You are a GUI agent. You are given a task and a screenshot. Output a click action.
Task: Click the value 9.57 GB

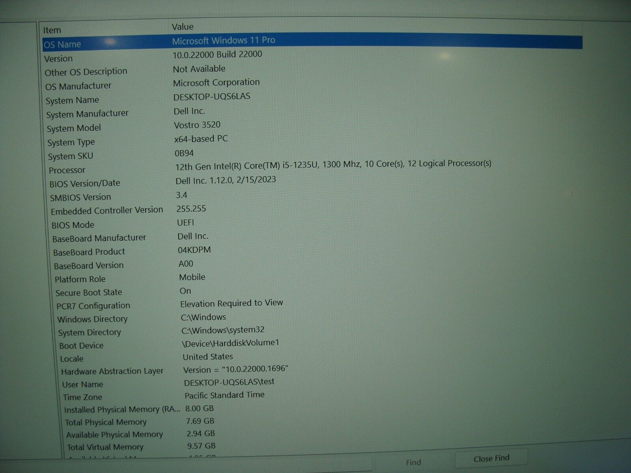(x=202, y=446)
